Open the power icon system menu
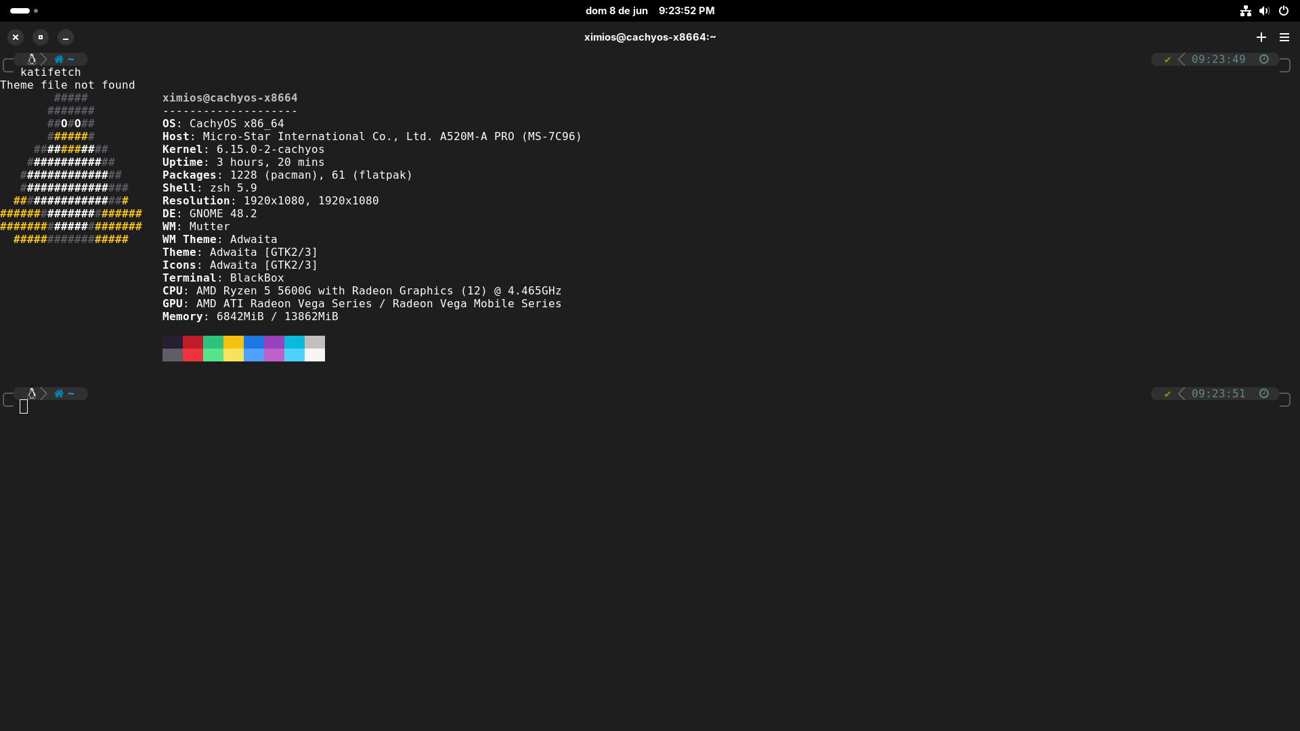This screenshot has width=1300, height=731. pos(1283,11)
